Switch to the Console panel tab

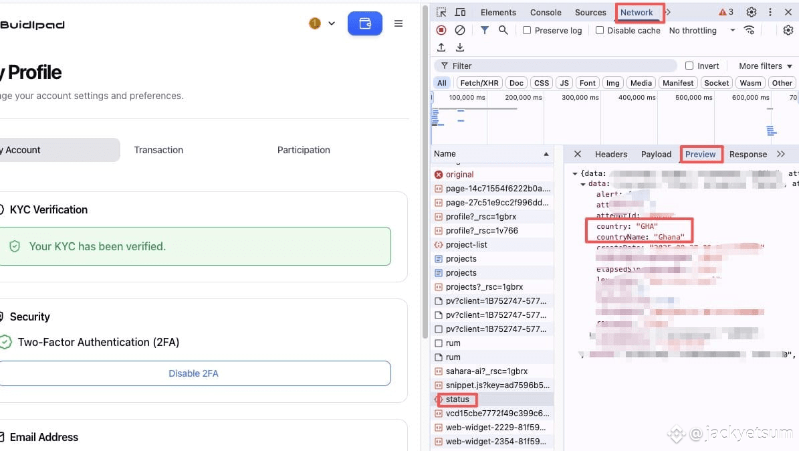pyautogui.click(x=546, y=12)
